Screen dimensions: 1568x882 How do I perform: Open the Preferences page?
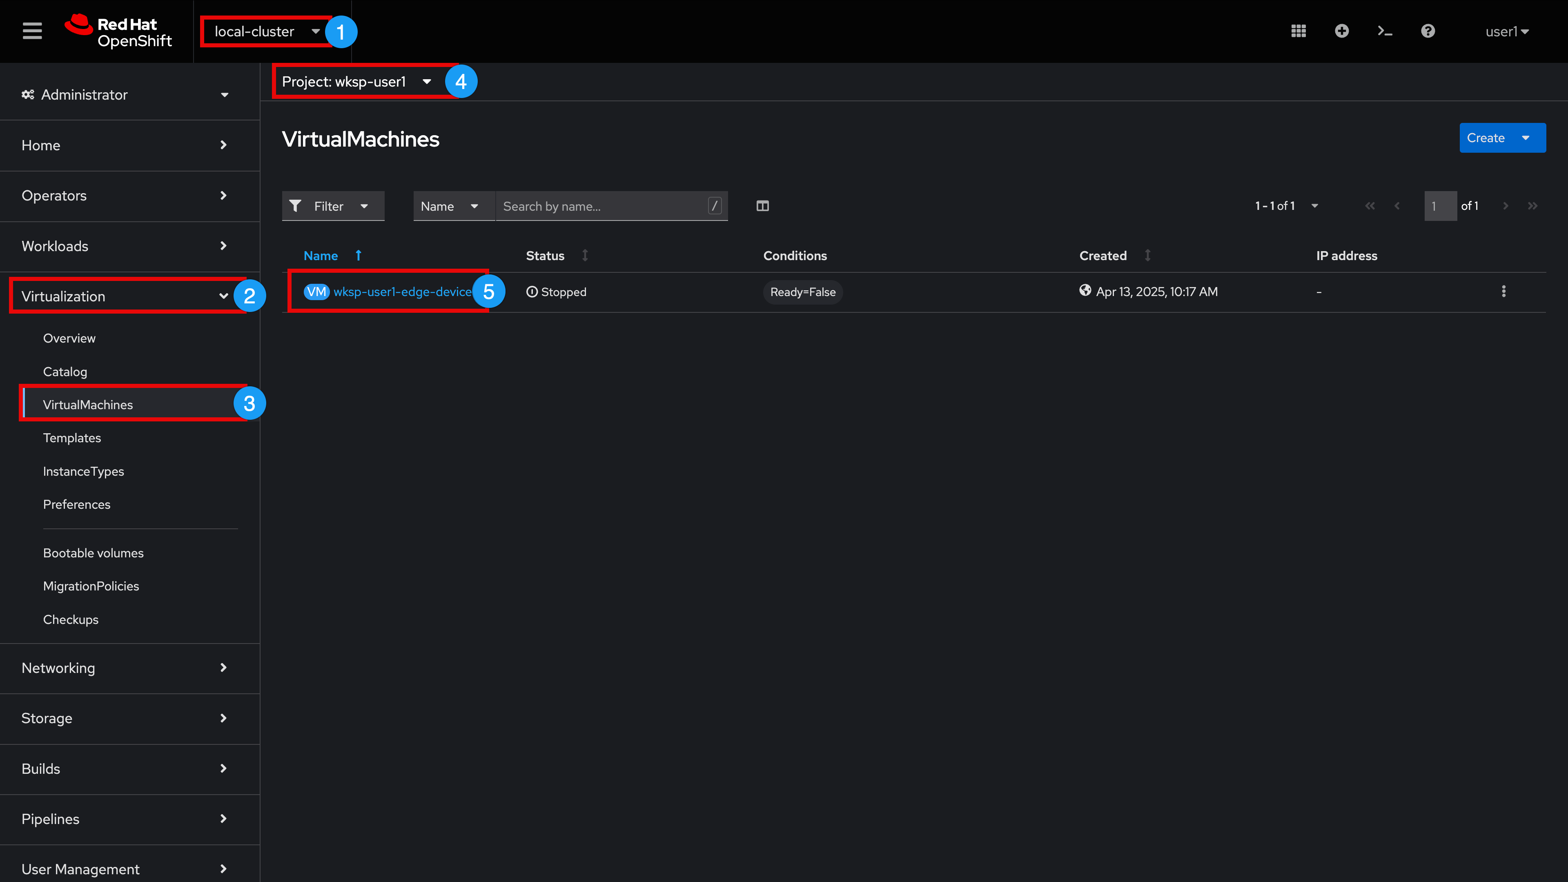coord(77,504)
